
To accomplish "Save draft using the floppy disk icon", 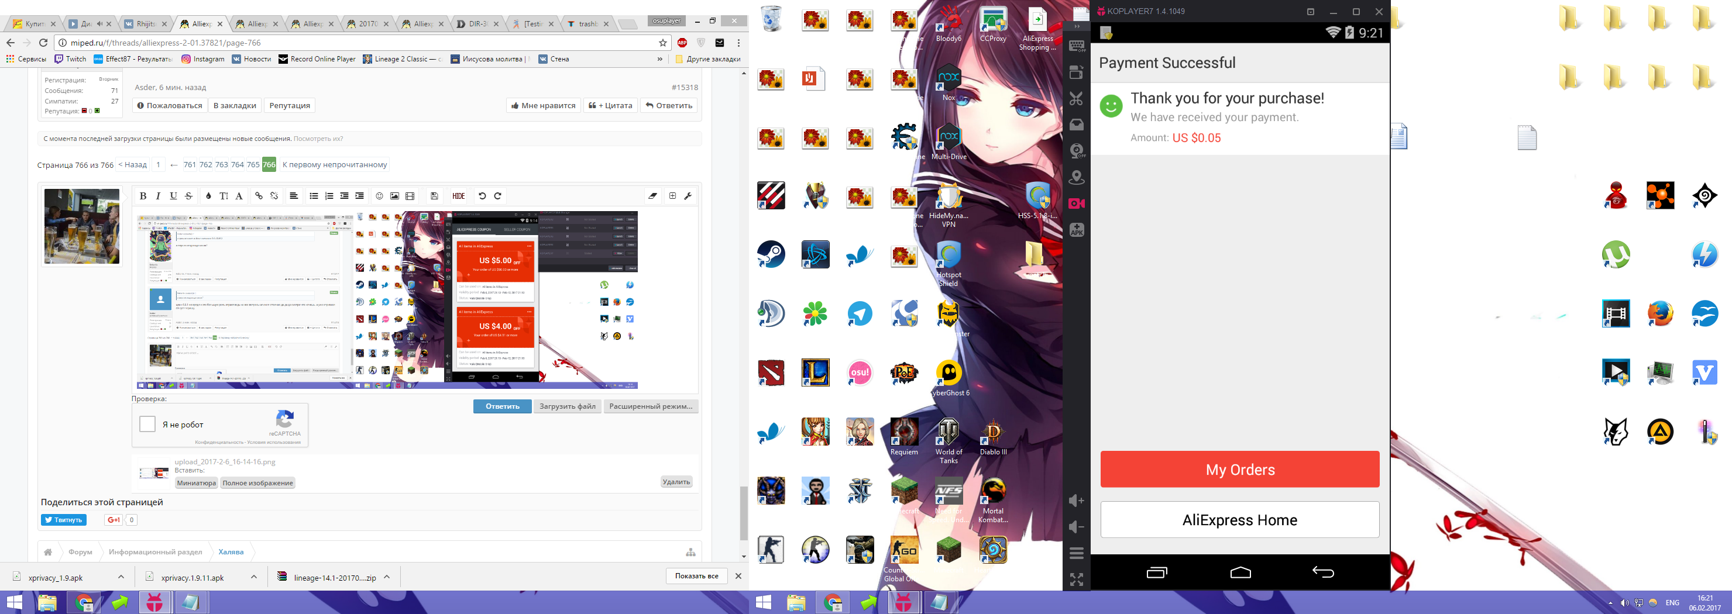I will coord(434,196).
